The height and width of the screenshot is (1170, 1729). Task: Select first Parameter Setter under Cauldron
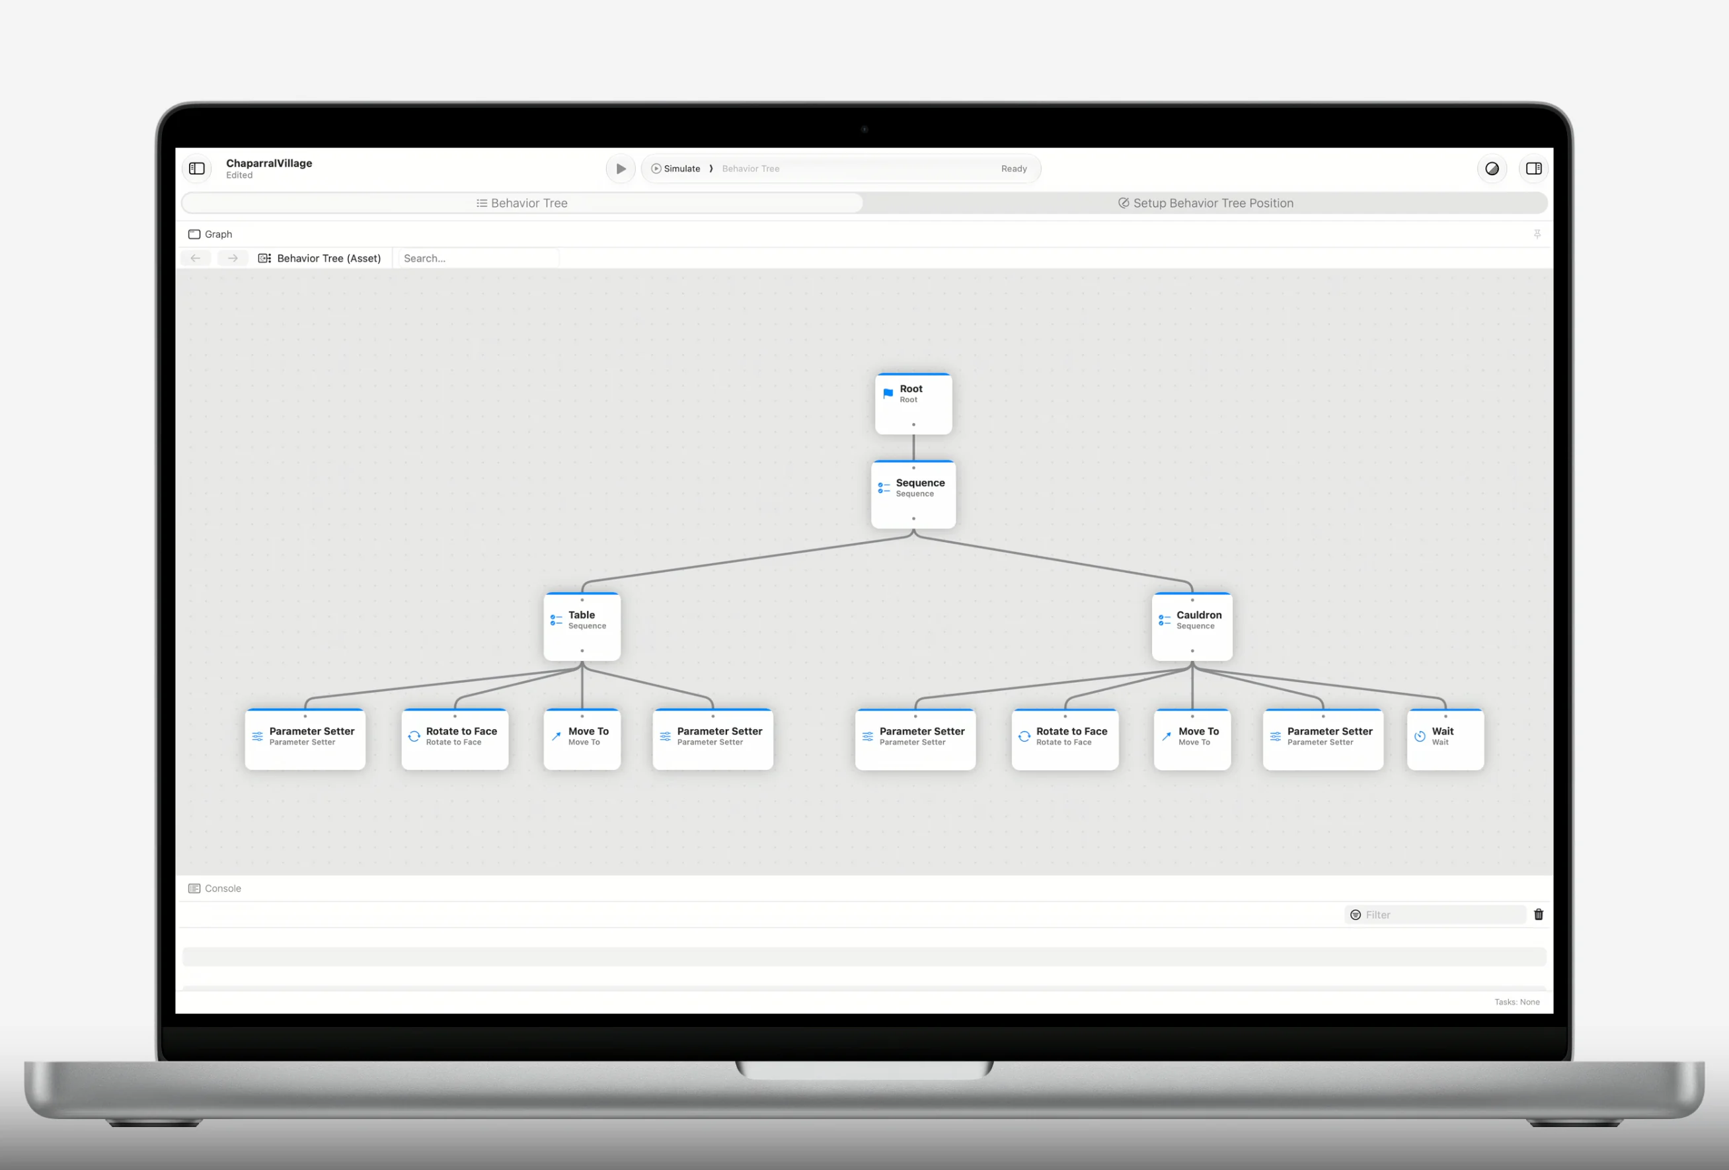click(915, 739)
